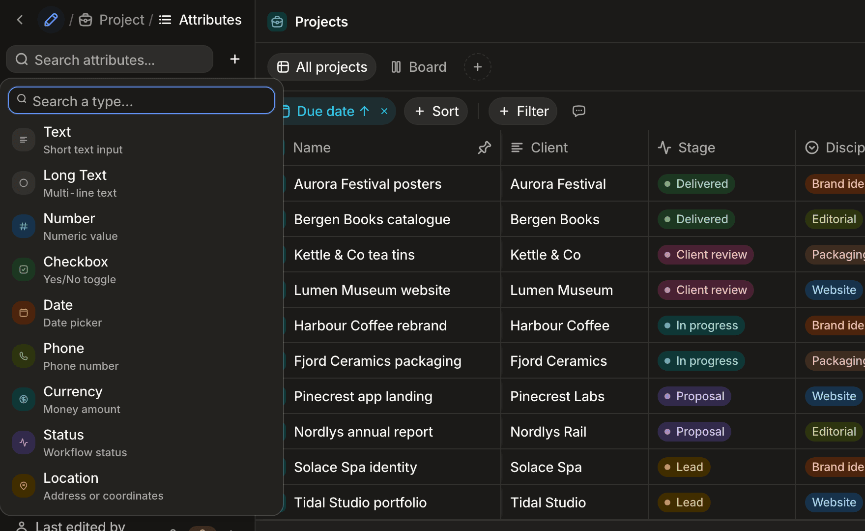Click the Fjord Ceramics client cell
Viewport: 865px width, 531px height.
574,361
